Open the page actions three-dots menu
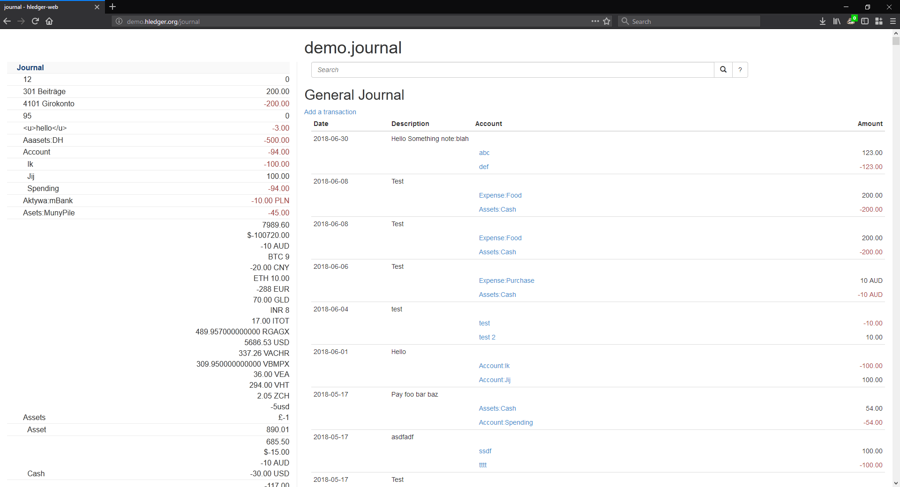The image size is (900, 487). click(595, 21)
